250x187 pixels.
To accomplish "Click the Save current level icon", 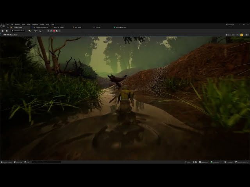I will (3, 31).
